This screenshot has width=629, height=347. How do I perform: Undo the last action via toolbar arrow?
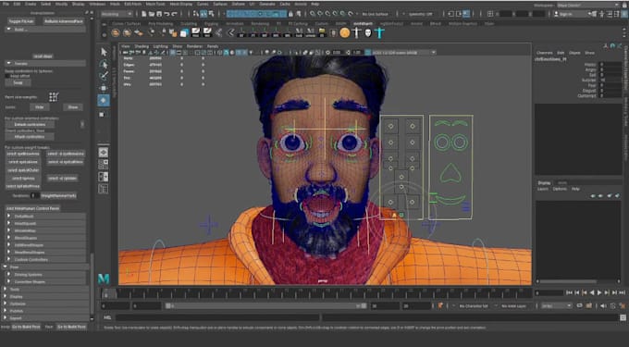(x=166, y=14)
